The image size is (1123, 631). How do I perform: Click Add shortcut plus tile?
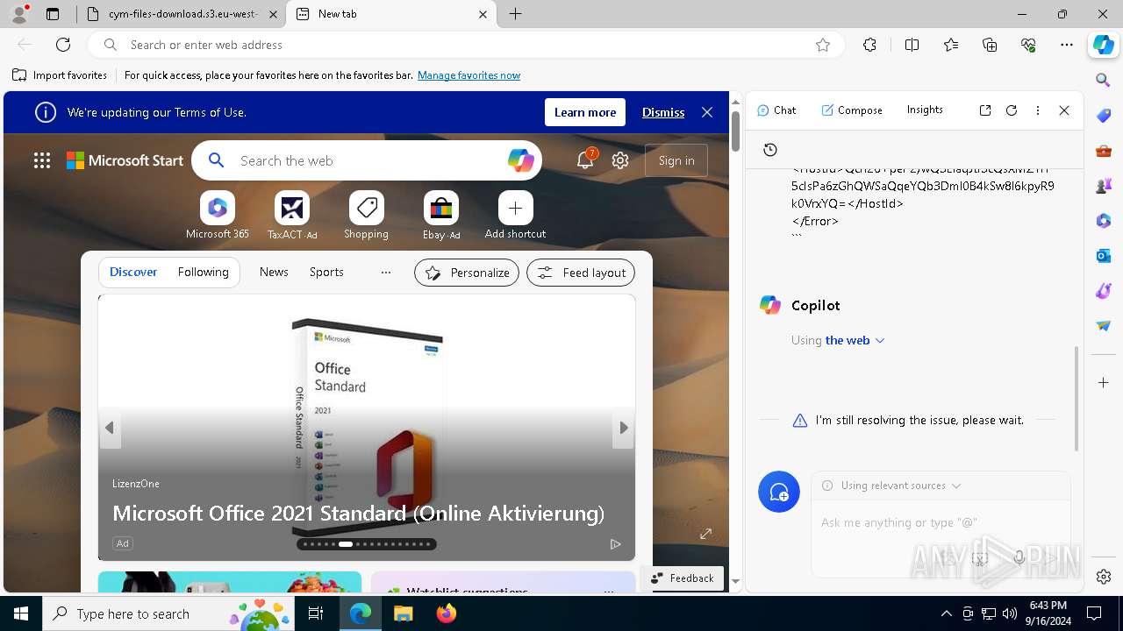[x=516, y=215]
